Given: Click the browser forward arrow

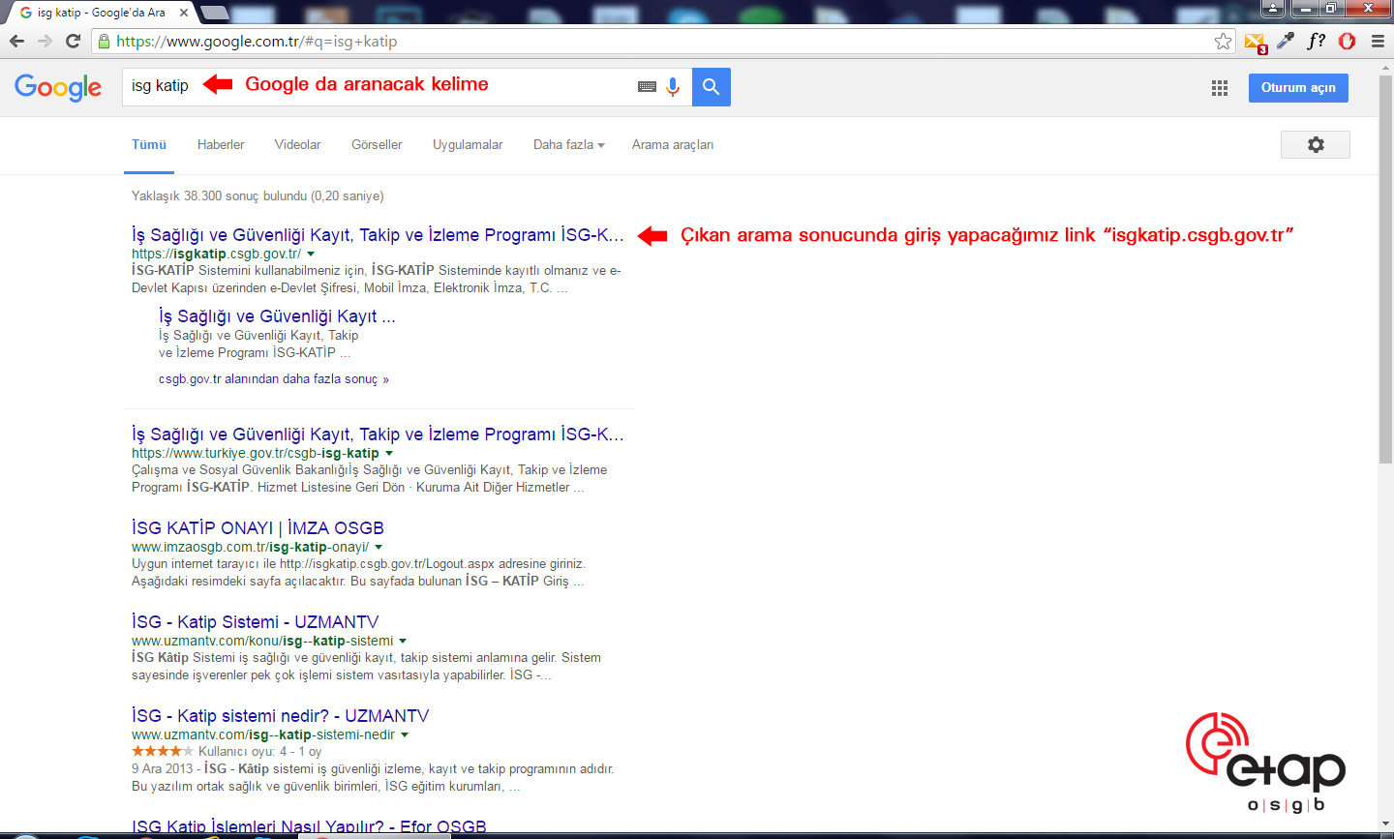Looking at the screenshot, I should click(45, 41).
